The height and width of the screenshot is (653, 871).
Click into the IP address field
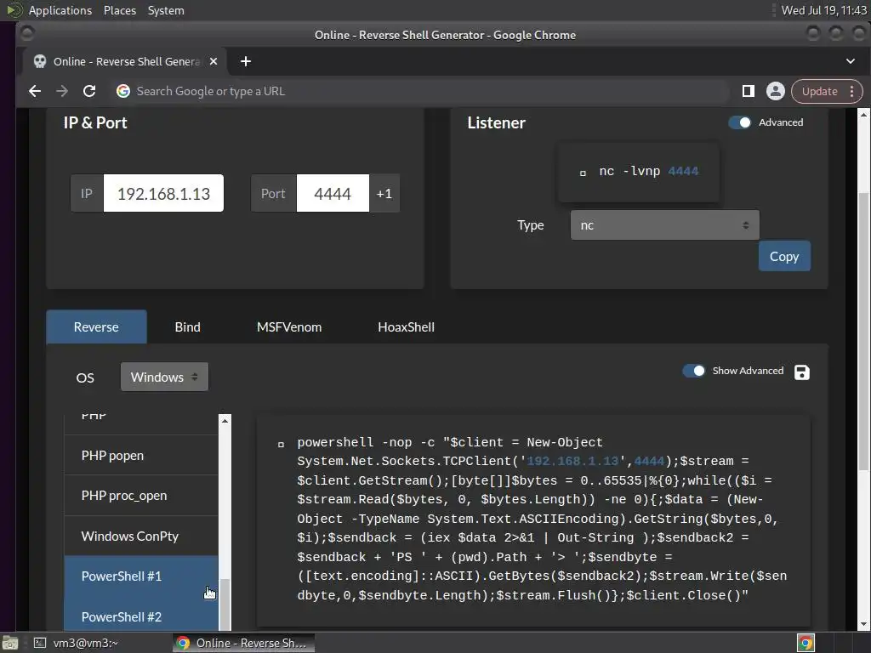tap(163, 193)
